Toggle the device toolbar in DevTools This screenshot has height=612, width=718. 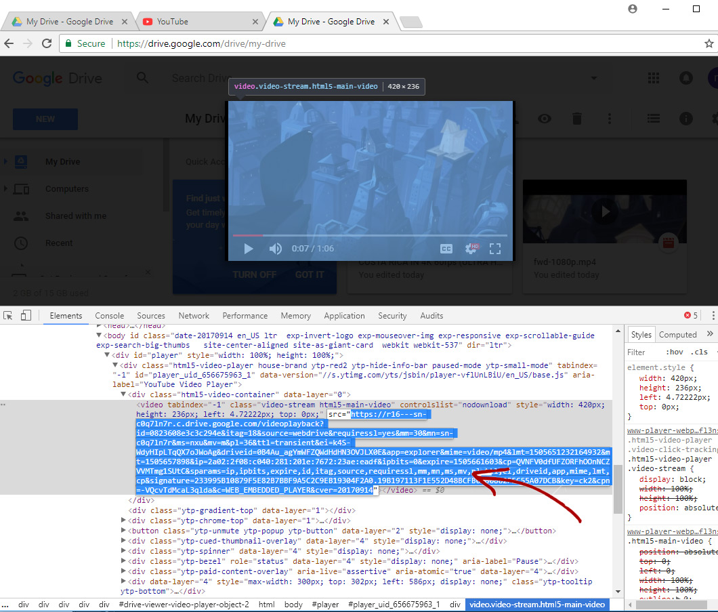(26, 315)
